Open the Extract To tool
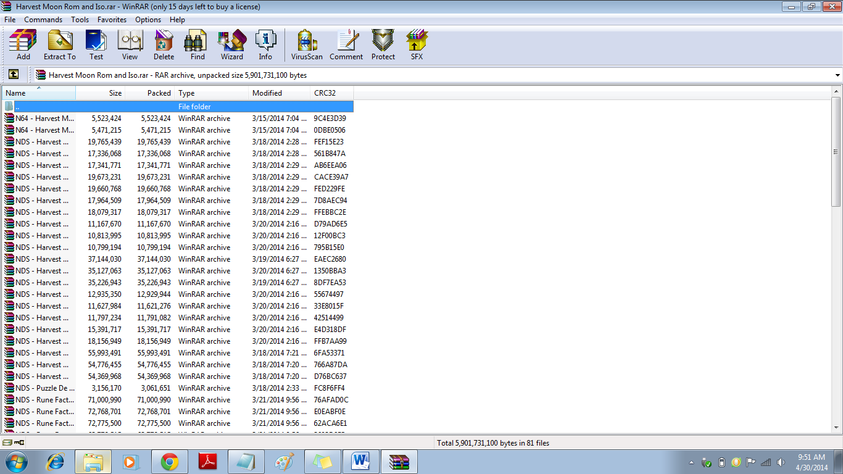Image resolution: width=843 pixels, height=474 pixels. pyautogui.click(x=60, y=44)
